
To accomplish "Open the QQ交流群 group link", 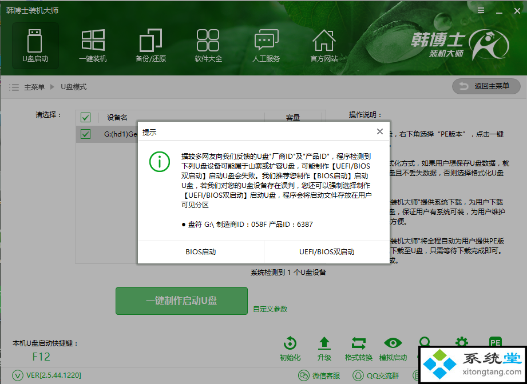I will (x=376, y=375).
